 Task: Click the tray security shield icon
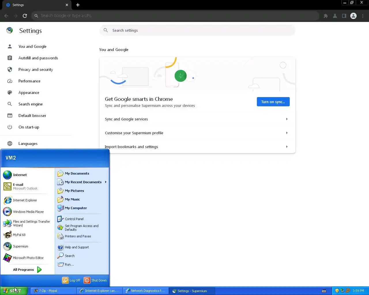tap(337, 291)
